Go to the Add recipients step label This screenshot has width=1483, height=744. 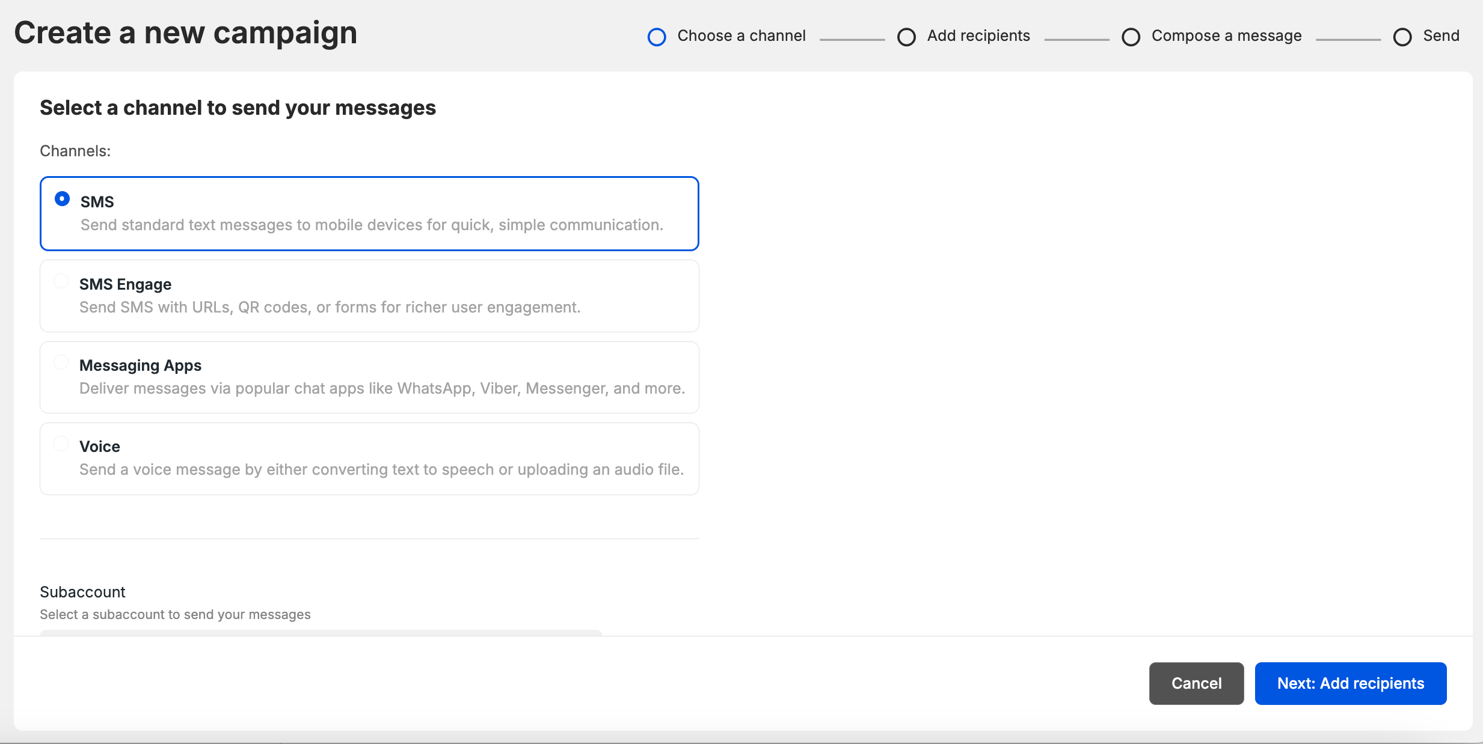(x=978, y=36)
